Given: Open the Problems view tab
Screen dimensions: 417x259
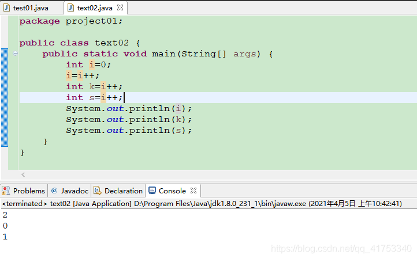Looking at the screenshot, I should [24, 191].
